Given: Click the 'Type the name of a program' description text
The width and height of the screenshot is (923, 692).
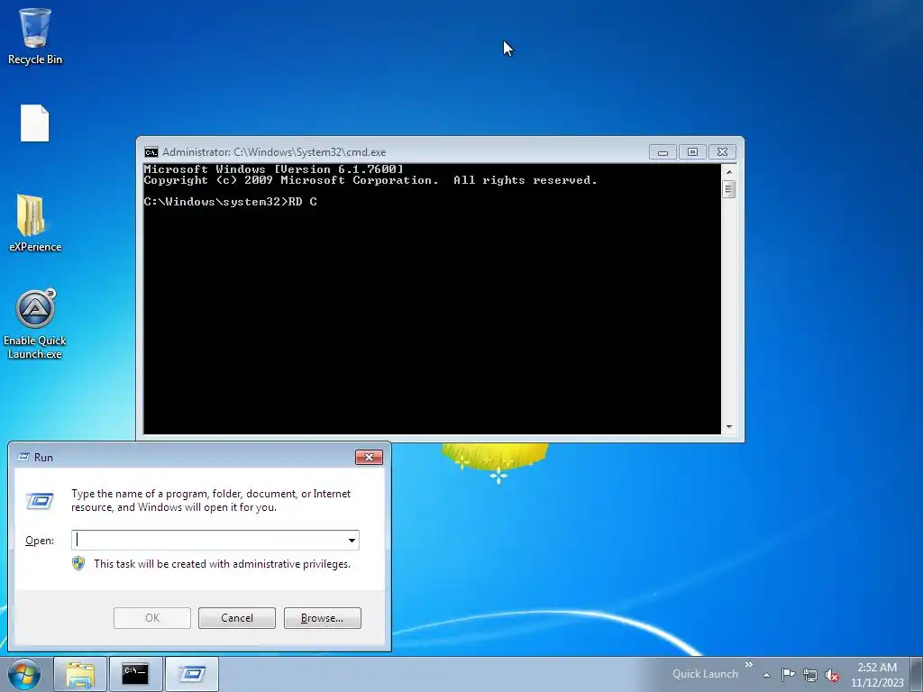Looking at the screenshot, I should pyautogui.click(x=211, y=500).
